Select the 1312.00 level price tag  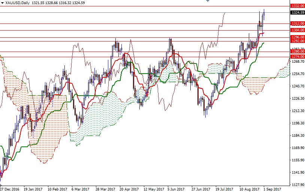point(297,24)
